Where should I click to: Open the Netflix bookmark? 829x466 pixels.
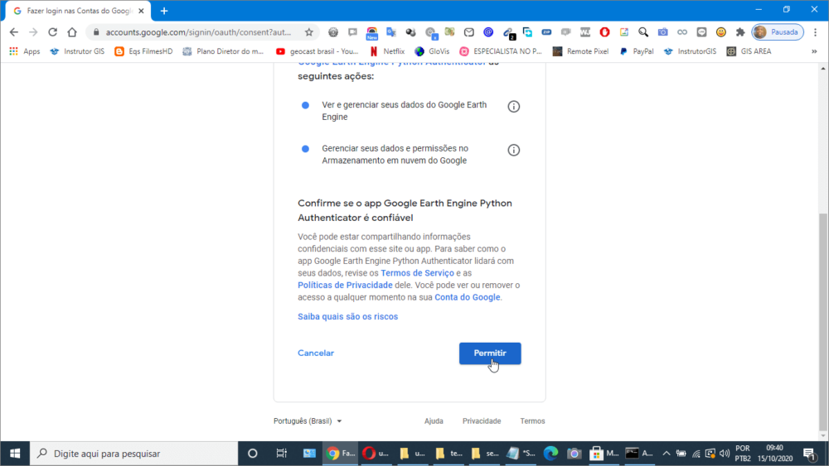click(x=387, y=51)
